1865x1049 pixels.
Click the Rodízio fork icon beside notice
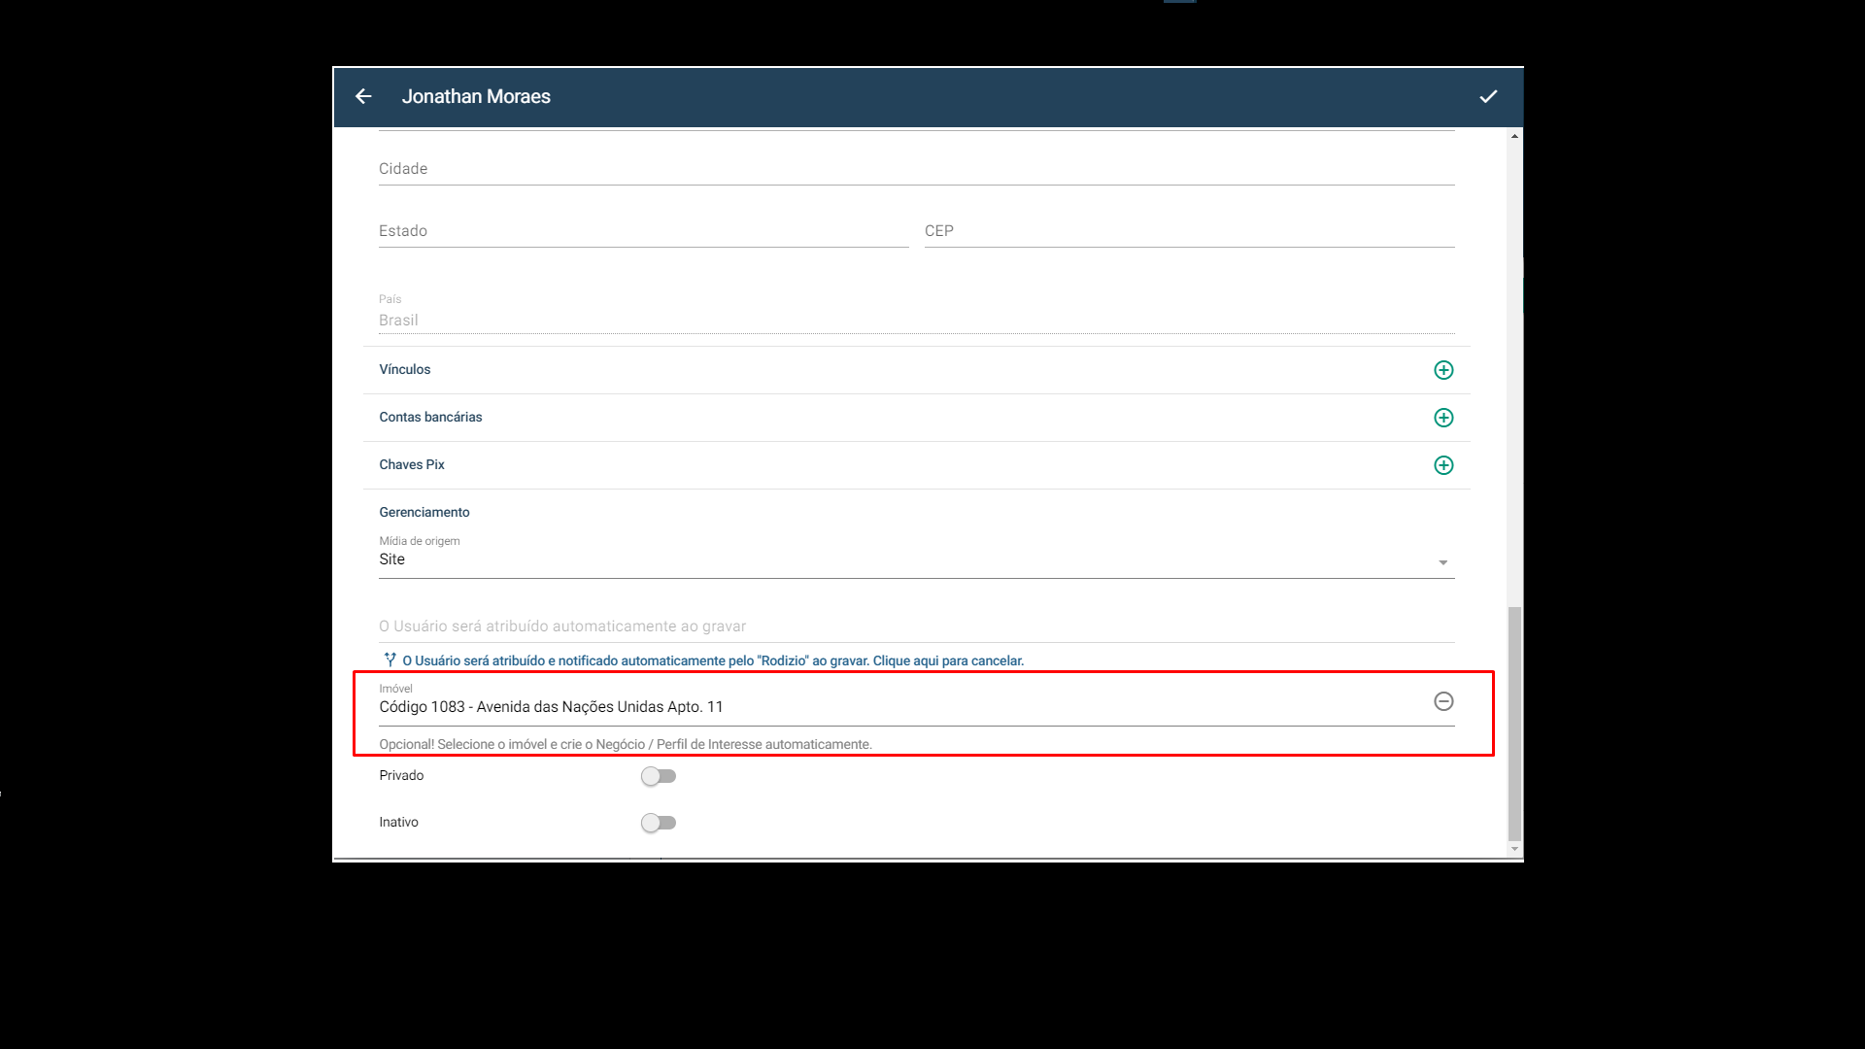tap(390, 660)
